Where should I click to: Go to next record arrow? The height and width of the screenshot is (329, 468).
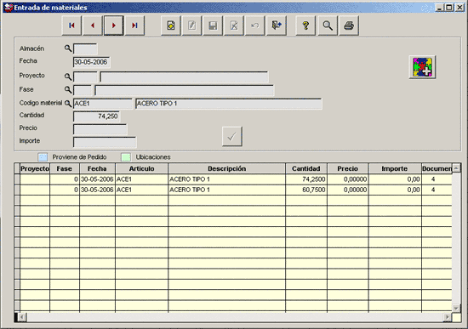(x=114, y=26)
